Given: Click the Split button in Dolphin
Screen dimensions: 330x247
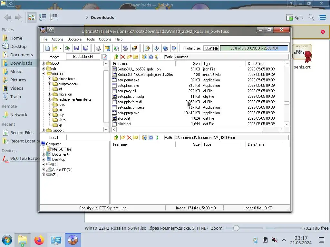Looking at the screenshot, I should coord(295,17).
